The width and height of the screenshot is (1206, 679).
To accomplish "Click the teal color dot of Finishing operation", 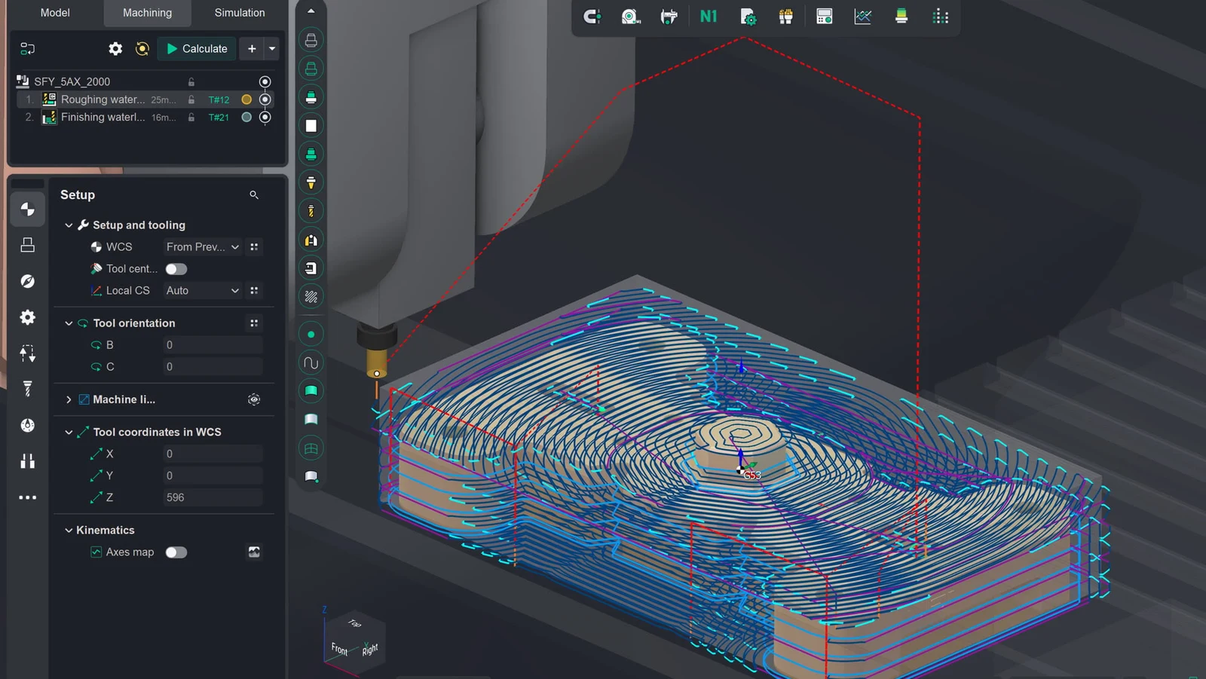I will tap(246, 117).
